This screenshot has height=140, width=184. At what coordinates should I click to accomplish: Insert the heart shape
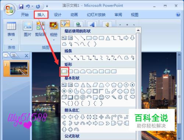point(107,97)
